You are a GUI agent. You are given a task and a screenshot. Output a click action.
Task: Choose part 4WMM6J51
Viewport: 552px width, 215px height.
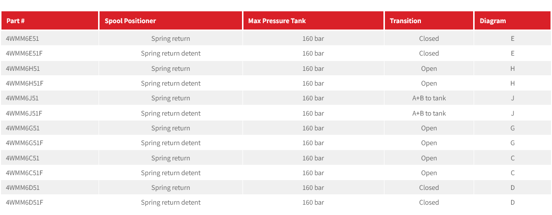(x=22, y=98)
